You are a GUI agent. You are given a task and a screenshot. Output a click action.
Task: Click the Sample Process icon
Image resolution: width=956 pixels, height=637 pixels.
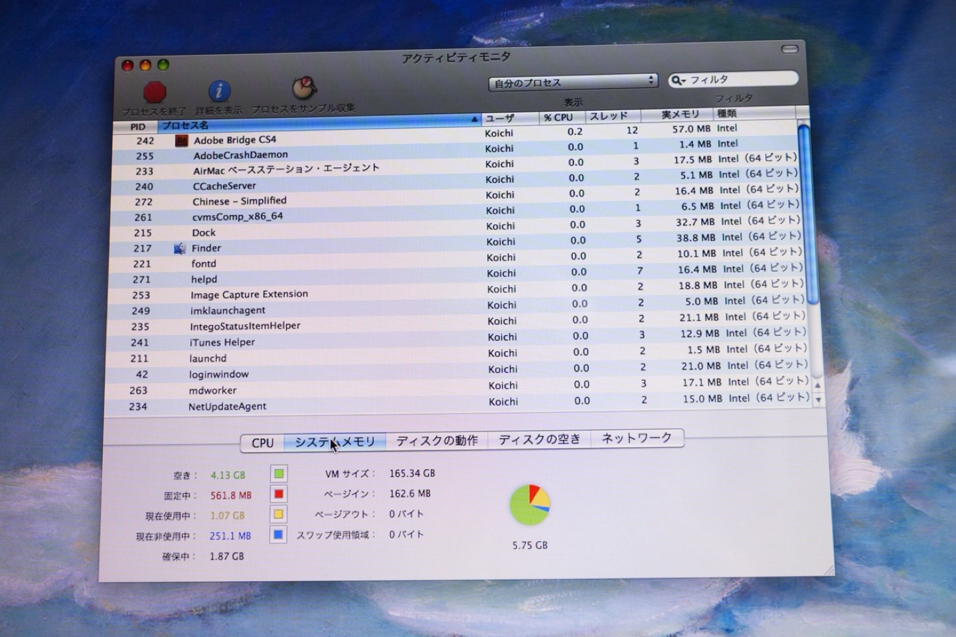tap(304, 88)
